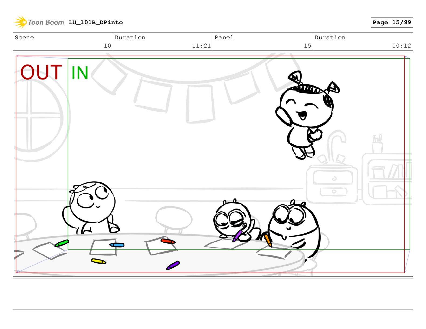This screenshot has width=426, height=329.
Task: Select the panel number 15
Action: click(x=307, y=46)
